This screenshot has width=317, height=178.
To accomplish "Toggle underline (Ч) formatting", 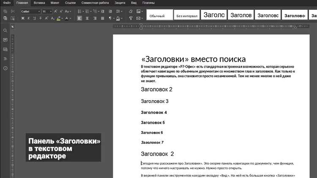I will tap(35, 19).
